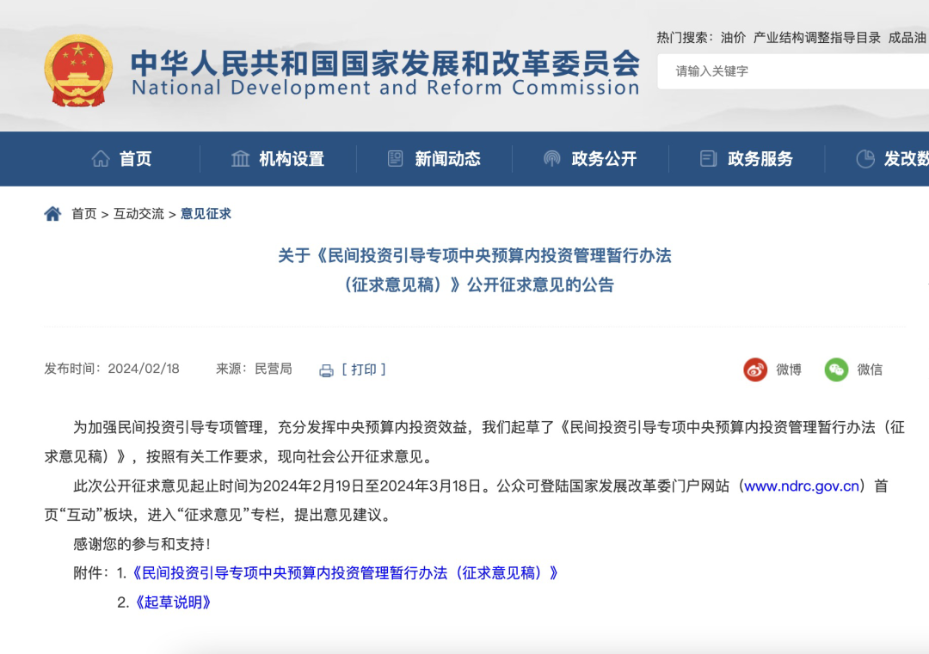Click the [打印] print link
The height and width of the screenshot is (654, 929).
click(364, 370)
